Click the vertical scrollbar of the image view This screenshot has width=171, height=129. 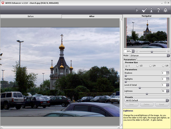tap(121, 72)
